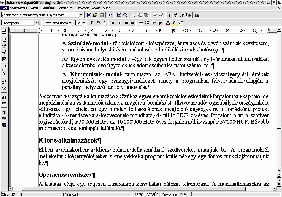The width and height of the screenshot is (282, 197).
Task: Cut selection with scissors icon
Action: click(x=134, y=15)
